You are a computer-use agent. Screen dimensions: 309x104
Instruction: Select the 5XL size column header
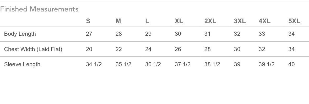pos(294,21)
